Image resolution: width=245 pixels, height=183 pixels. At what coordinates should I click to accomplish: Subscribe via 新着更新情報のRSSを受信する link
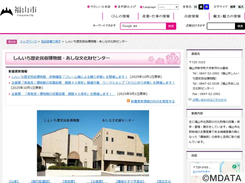153,101
